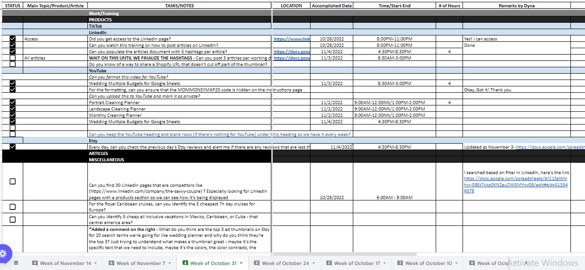The image size is (585, 270).
Task: Toggle checkbox for Monthly Cleaning Planner
Action: click(x=12, y=115)
